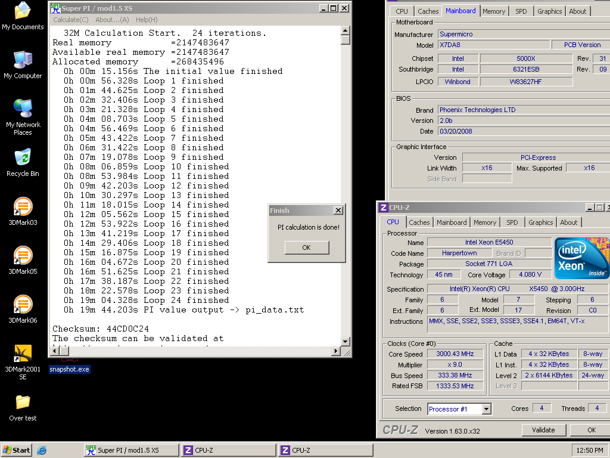Launch 3DMark05 desktop shortcut
This screenshot has width=610, height=458.
(23, 260)
